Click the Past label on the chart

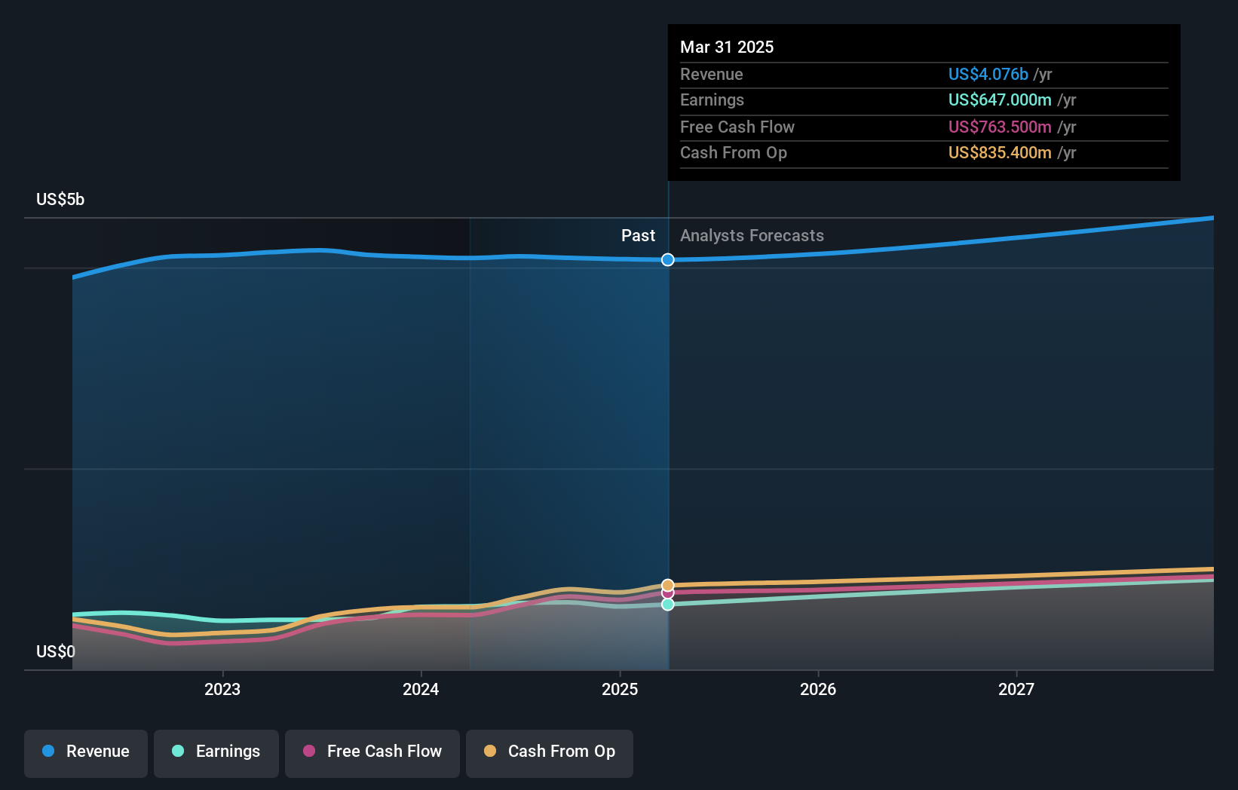[638, 236]
